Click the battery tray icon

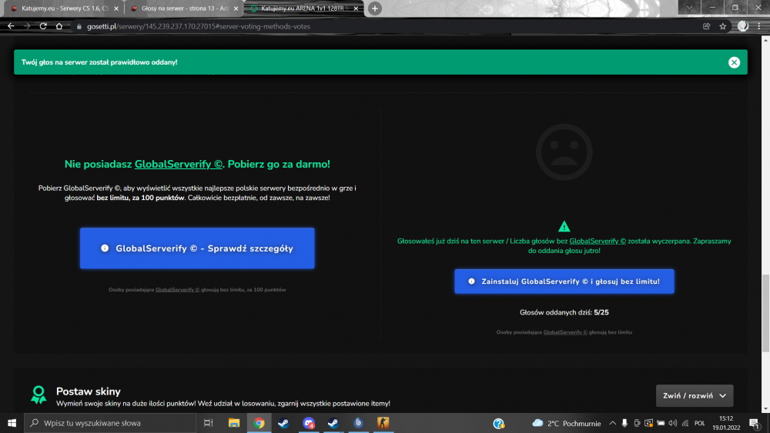pos(661,423)
